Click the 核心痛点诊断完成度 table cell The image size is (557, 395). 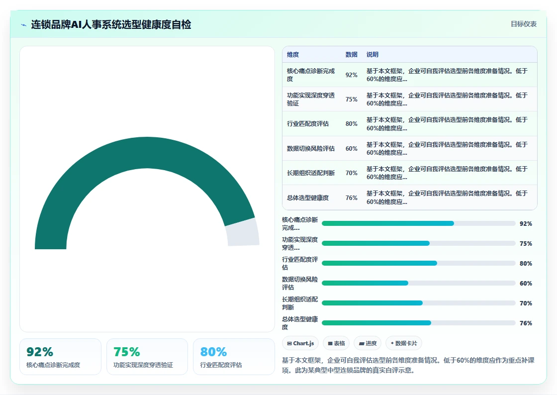click(x=311, y=75)
